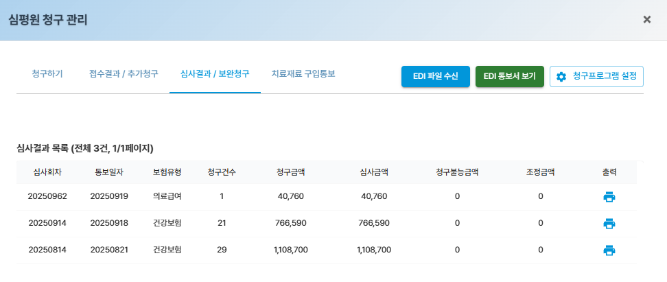This screenshot has height=282, width=667.
Task: Switch to the 청구하기 tab
Action: click(47, 73)
